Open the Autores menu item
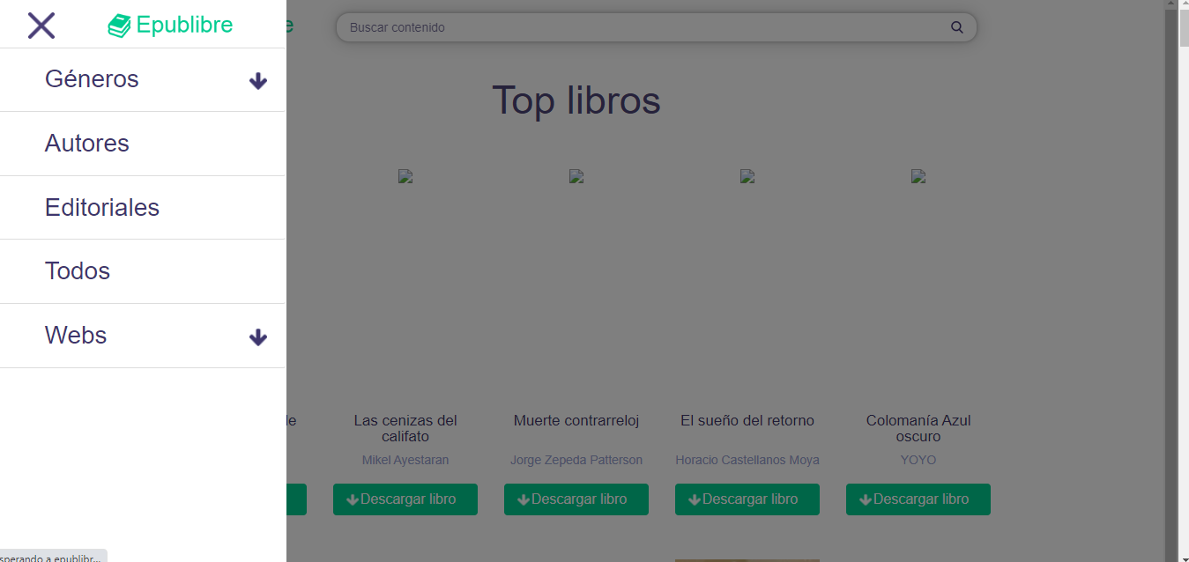The image size is (1189, 562). pos(87,144)
